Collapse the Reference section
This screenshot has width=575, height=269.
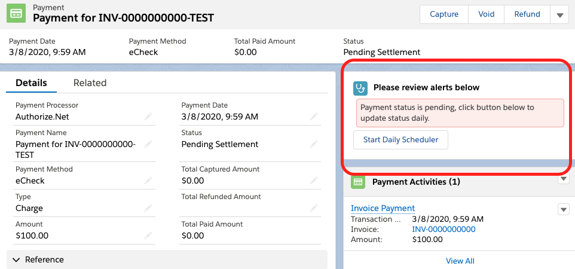click(x=16, y=260)
